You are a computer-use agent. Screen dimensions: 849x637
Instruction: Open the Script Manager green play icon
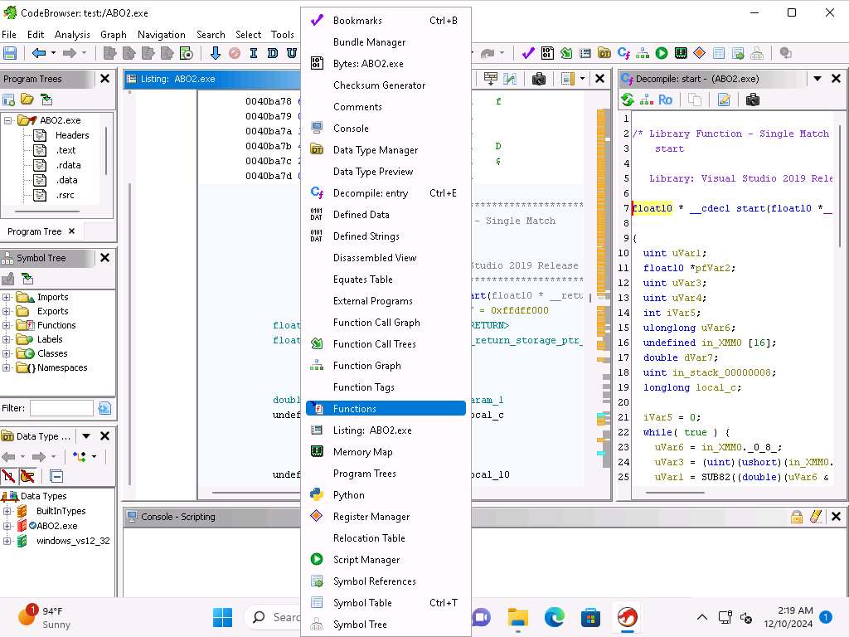662,53
